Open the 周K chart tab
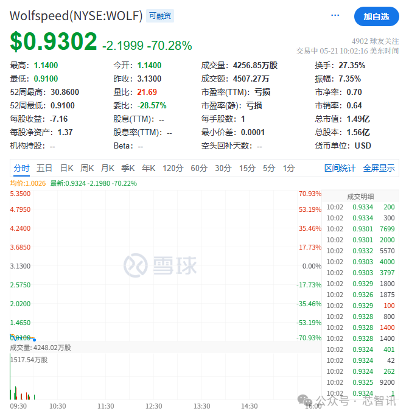409x417 pixels. point(87,168)
